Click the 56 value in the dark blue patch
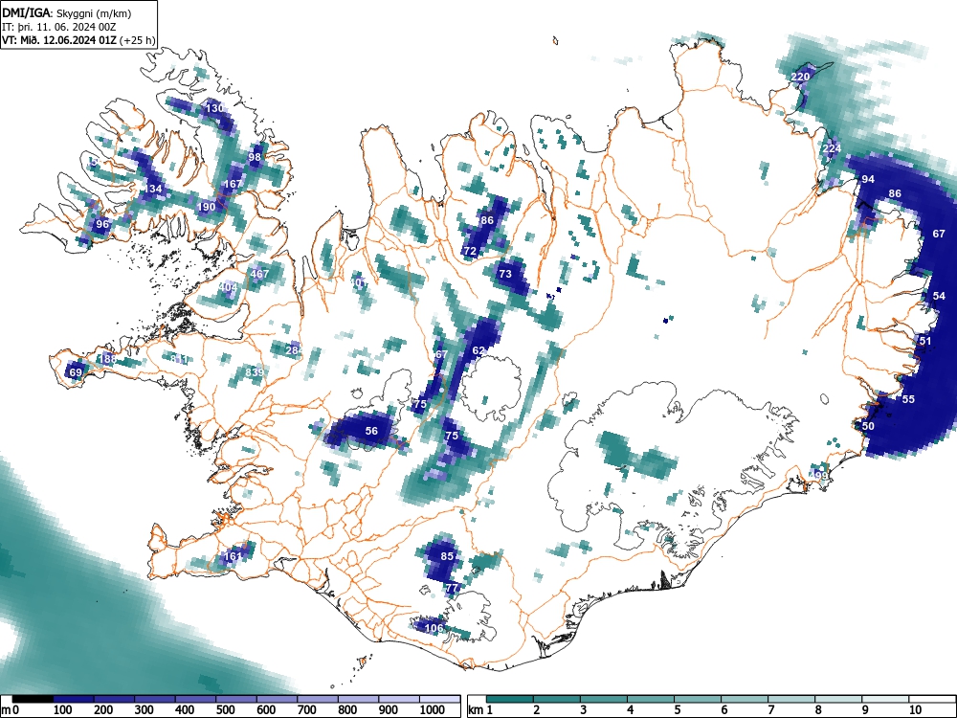This screenshot has width=957, height=718. [x=371, y=431]
